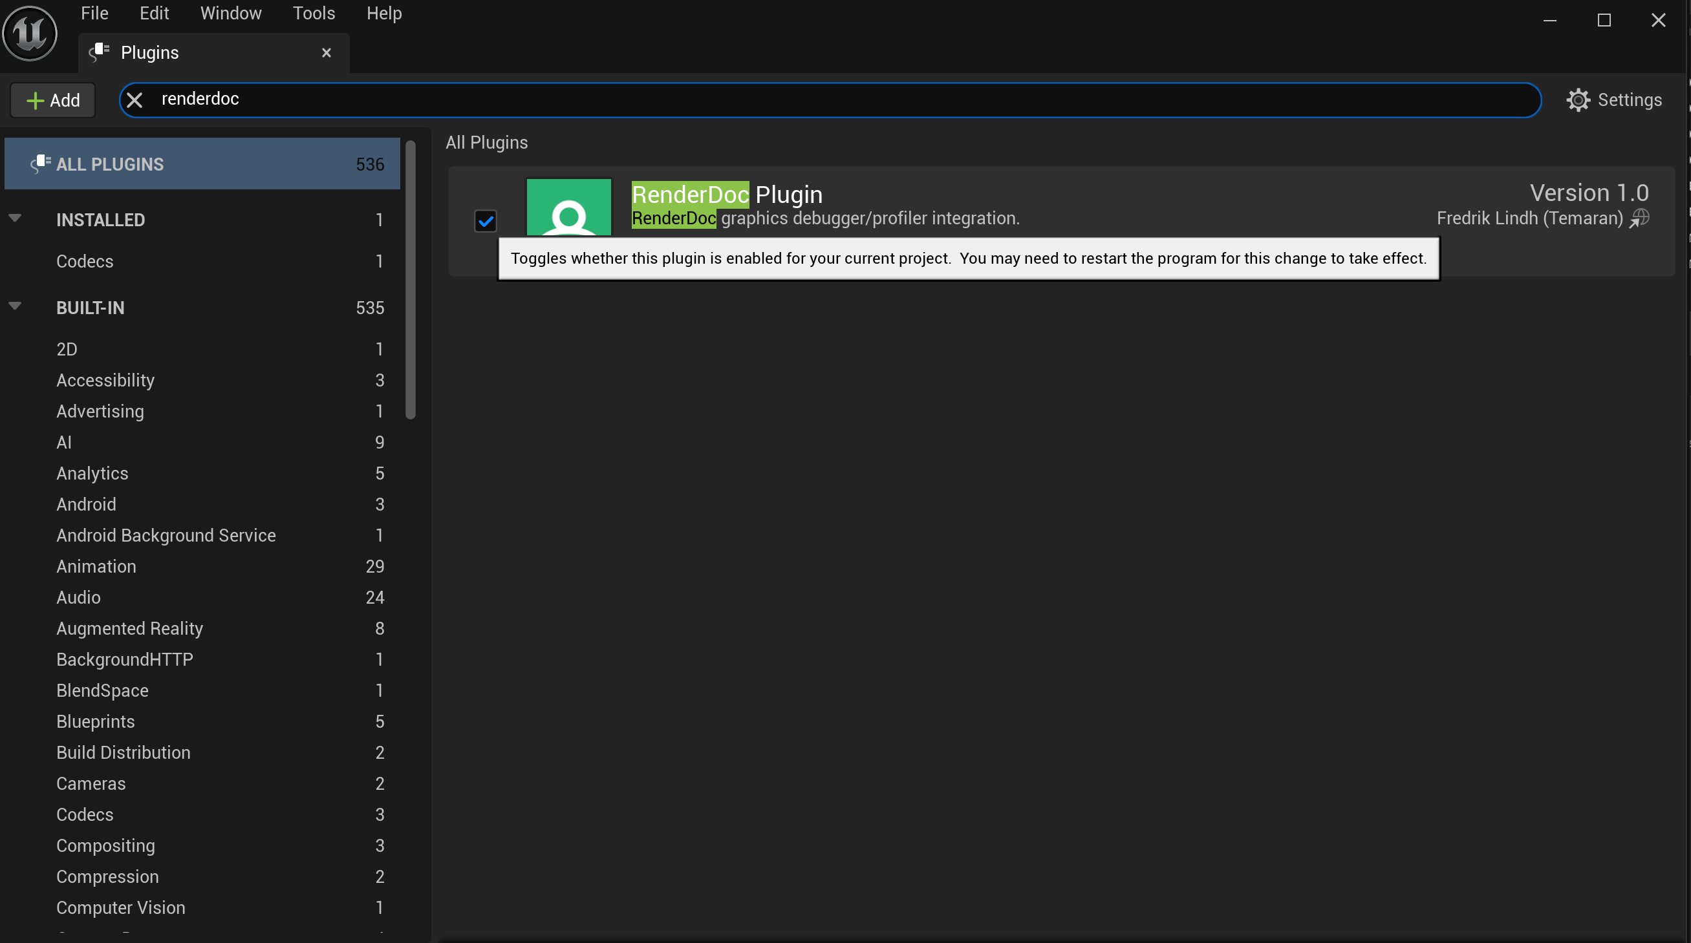Screen dimensions: 1691x943
Task: Select the BlendSpace category
Action: [x=202, y=690]
